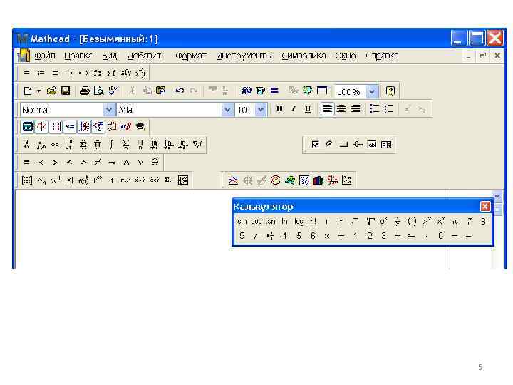Insert matrix or vector icon
Viewport: 513px width, 385px height.
pyautogui.click(x=27, y=180)
